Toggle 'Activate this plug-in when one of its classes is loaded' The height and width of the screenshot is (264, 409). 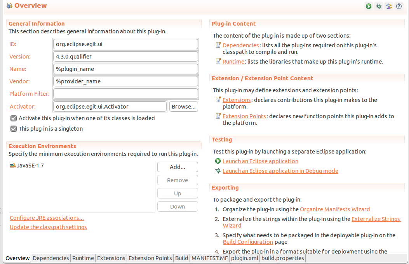coord(14,119)
